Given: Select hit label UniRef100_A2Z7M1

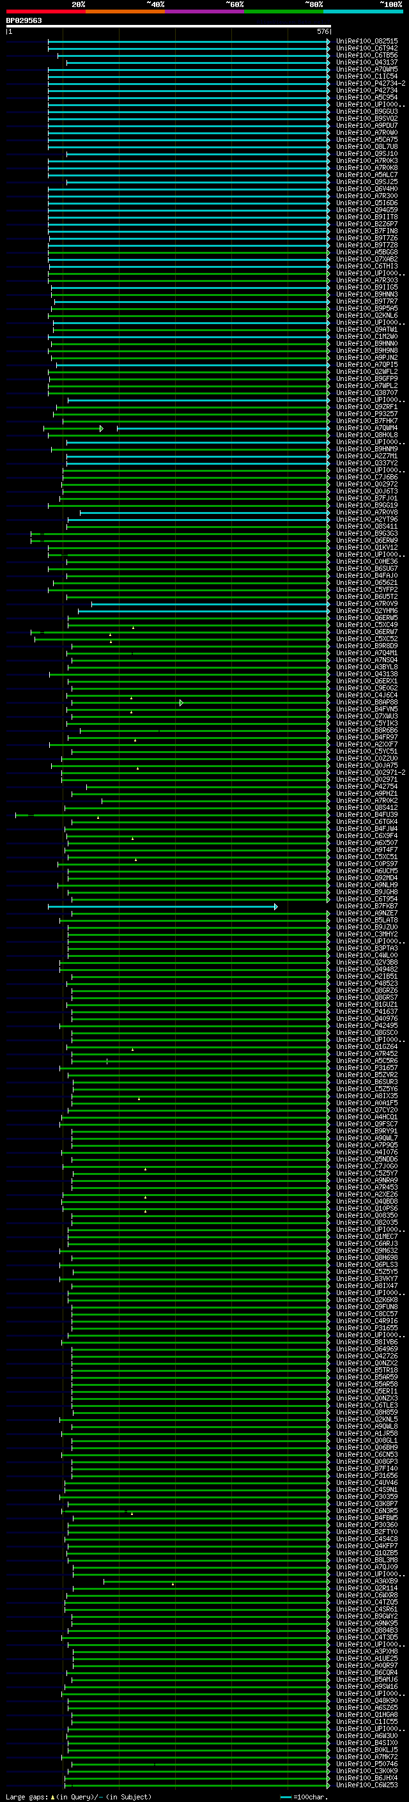Looking at the screenshot, I should click(367, 456).
